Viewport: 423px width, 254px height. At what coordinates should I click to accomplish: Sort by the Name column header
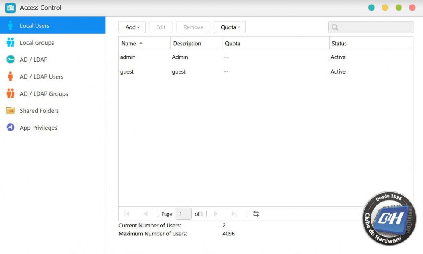129,43
